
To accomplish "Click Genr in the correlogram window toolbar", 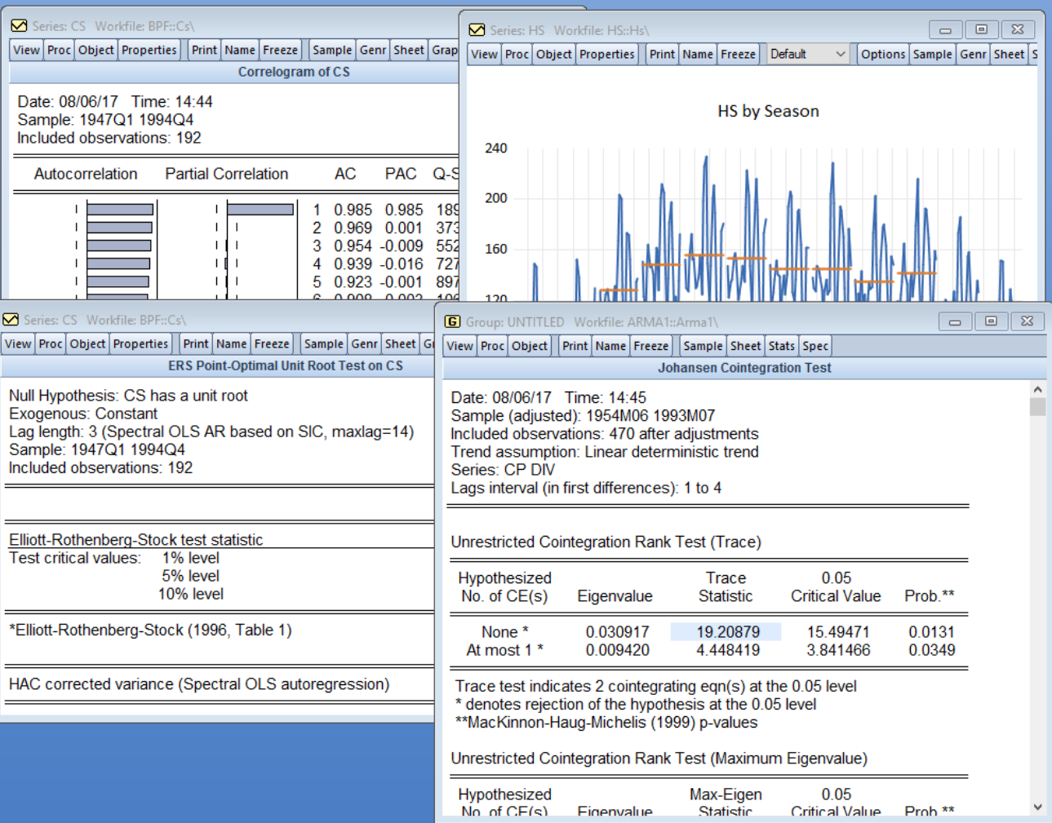I will coord(372,50).
